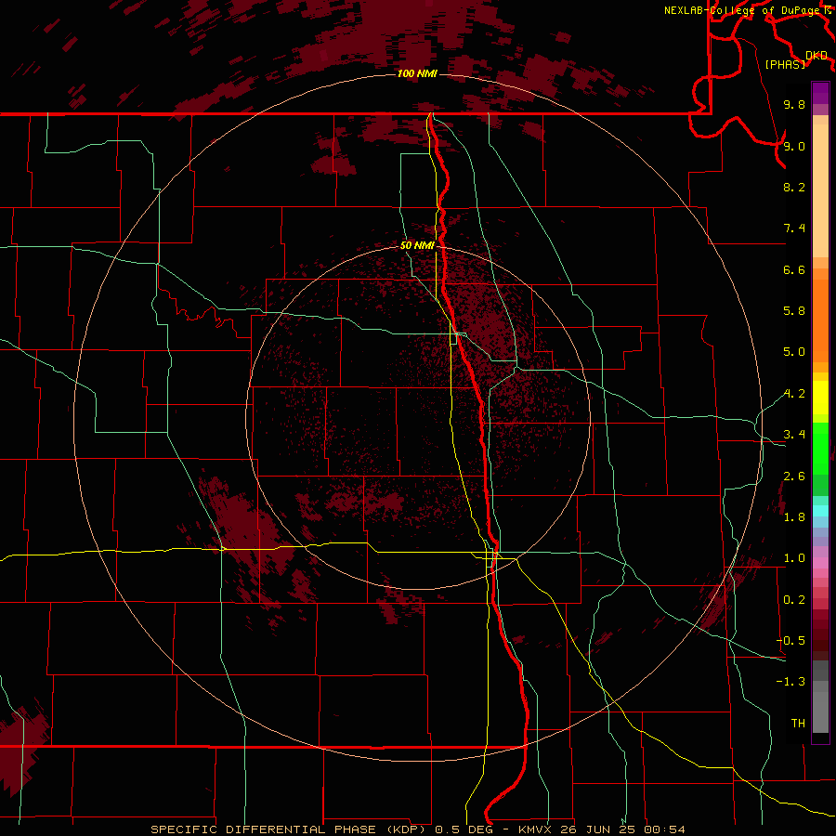The width and height of the screenshot is (836, 836).
Task: Click the 100 NMI range ring label
Action: (417, 73)
